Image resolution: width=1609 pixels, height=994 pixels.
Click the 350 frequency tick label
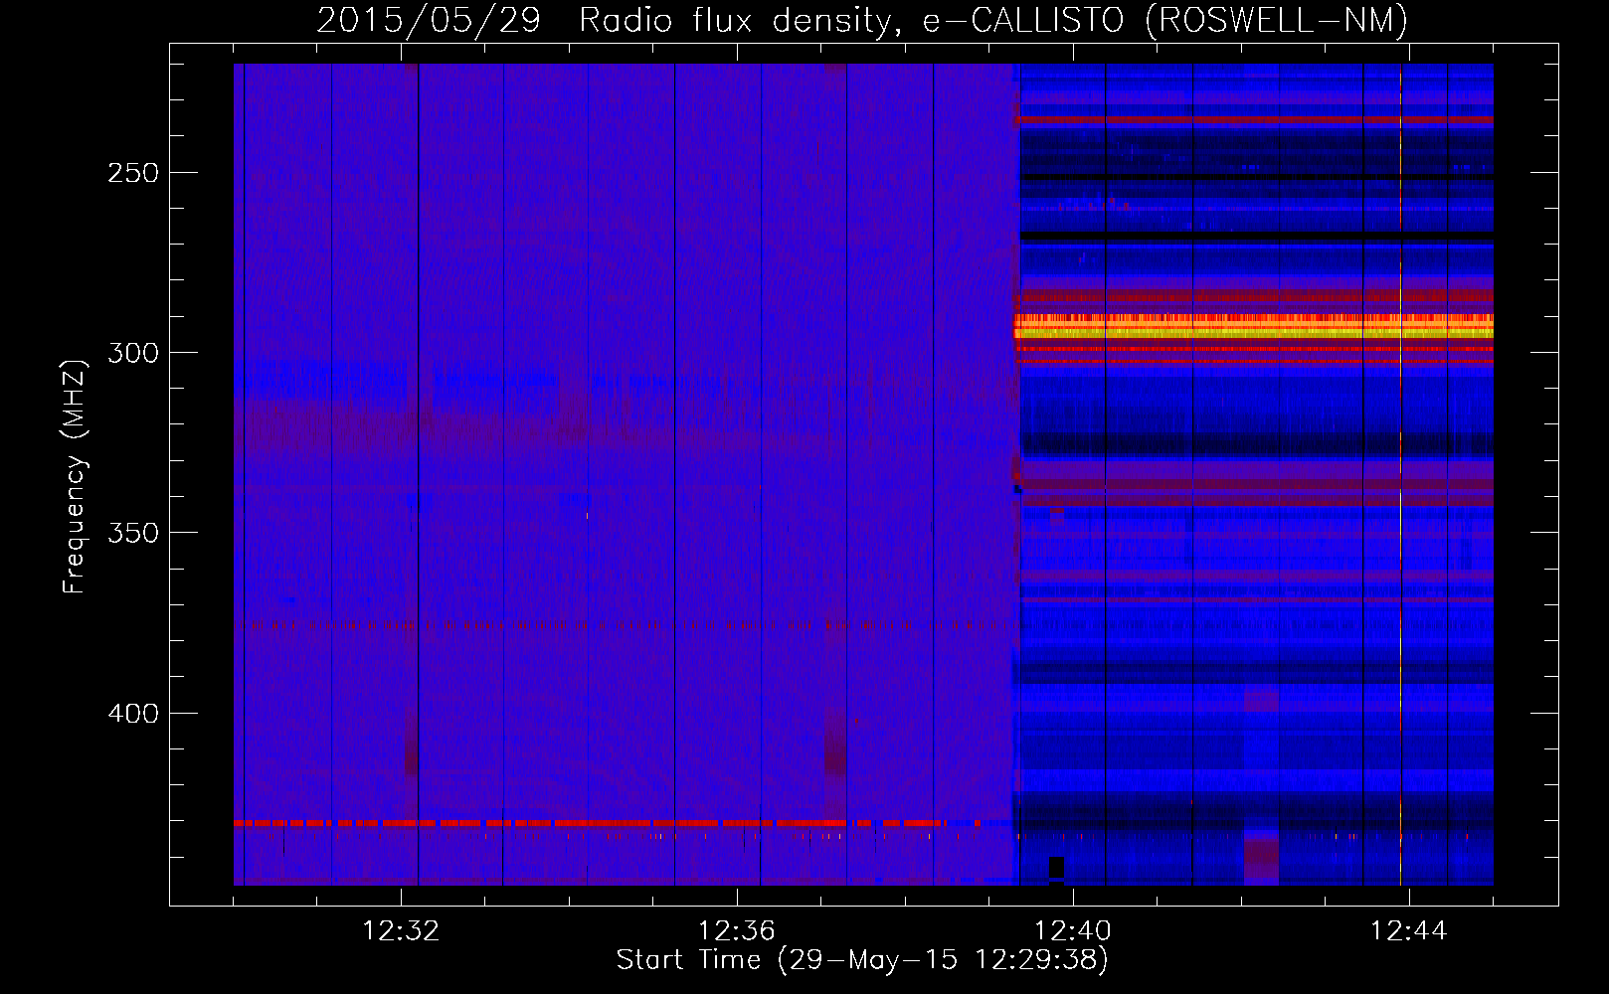click(133, 533)
